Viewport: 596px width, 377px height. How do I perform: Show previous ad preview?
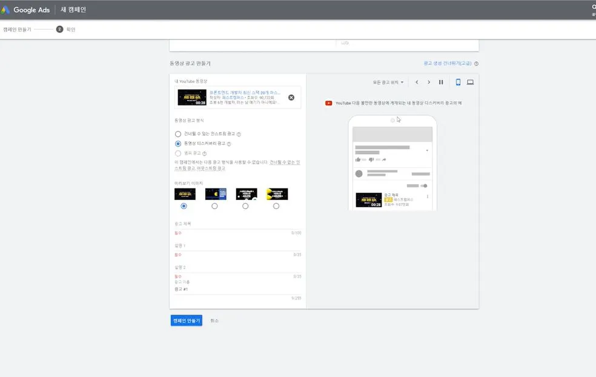click(x=417, y=82)
